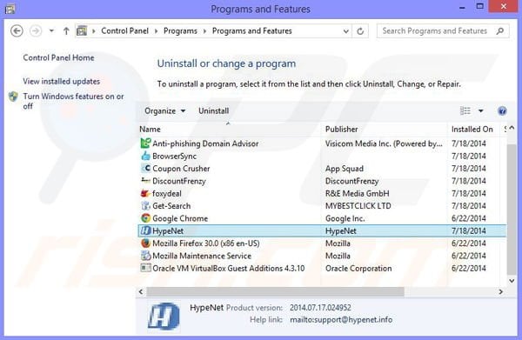Open the recent locations dropdown arrow

51,31
